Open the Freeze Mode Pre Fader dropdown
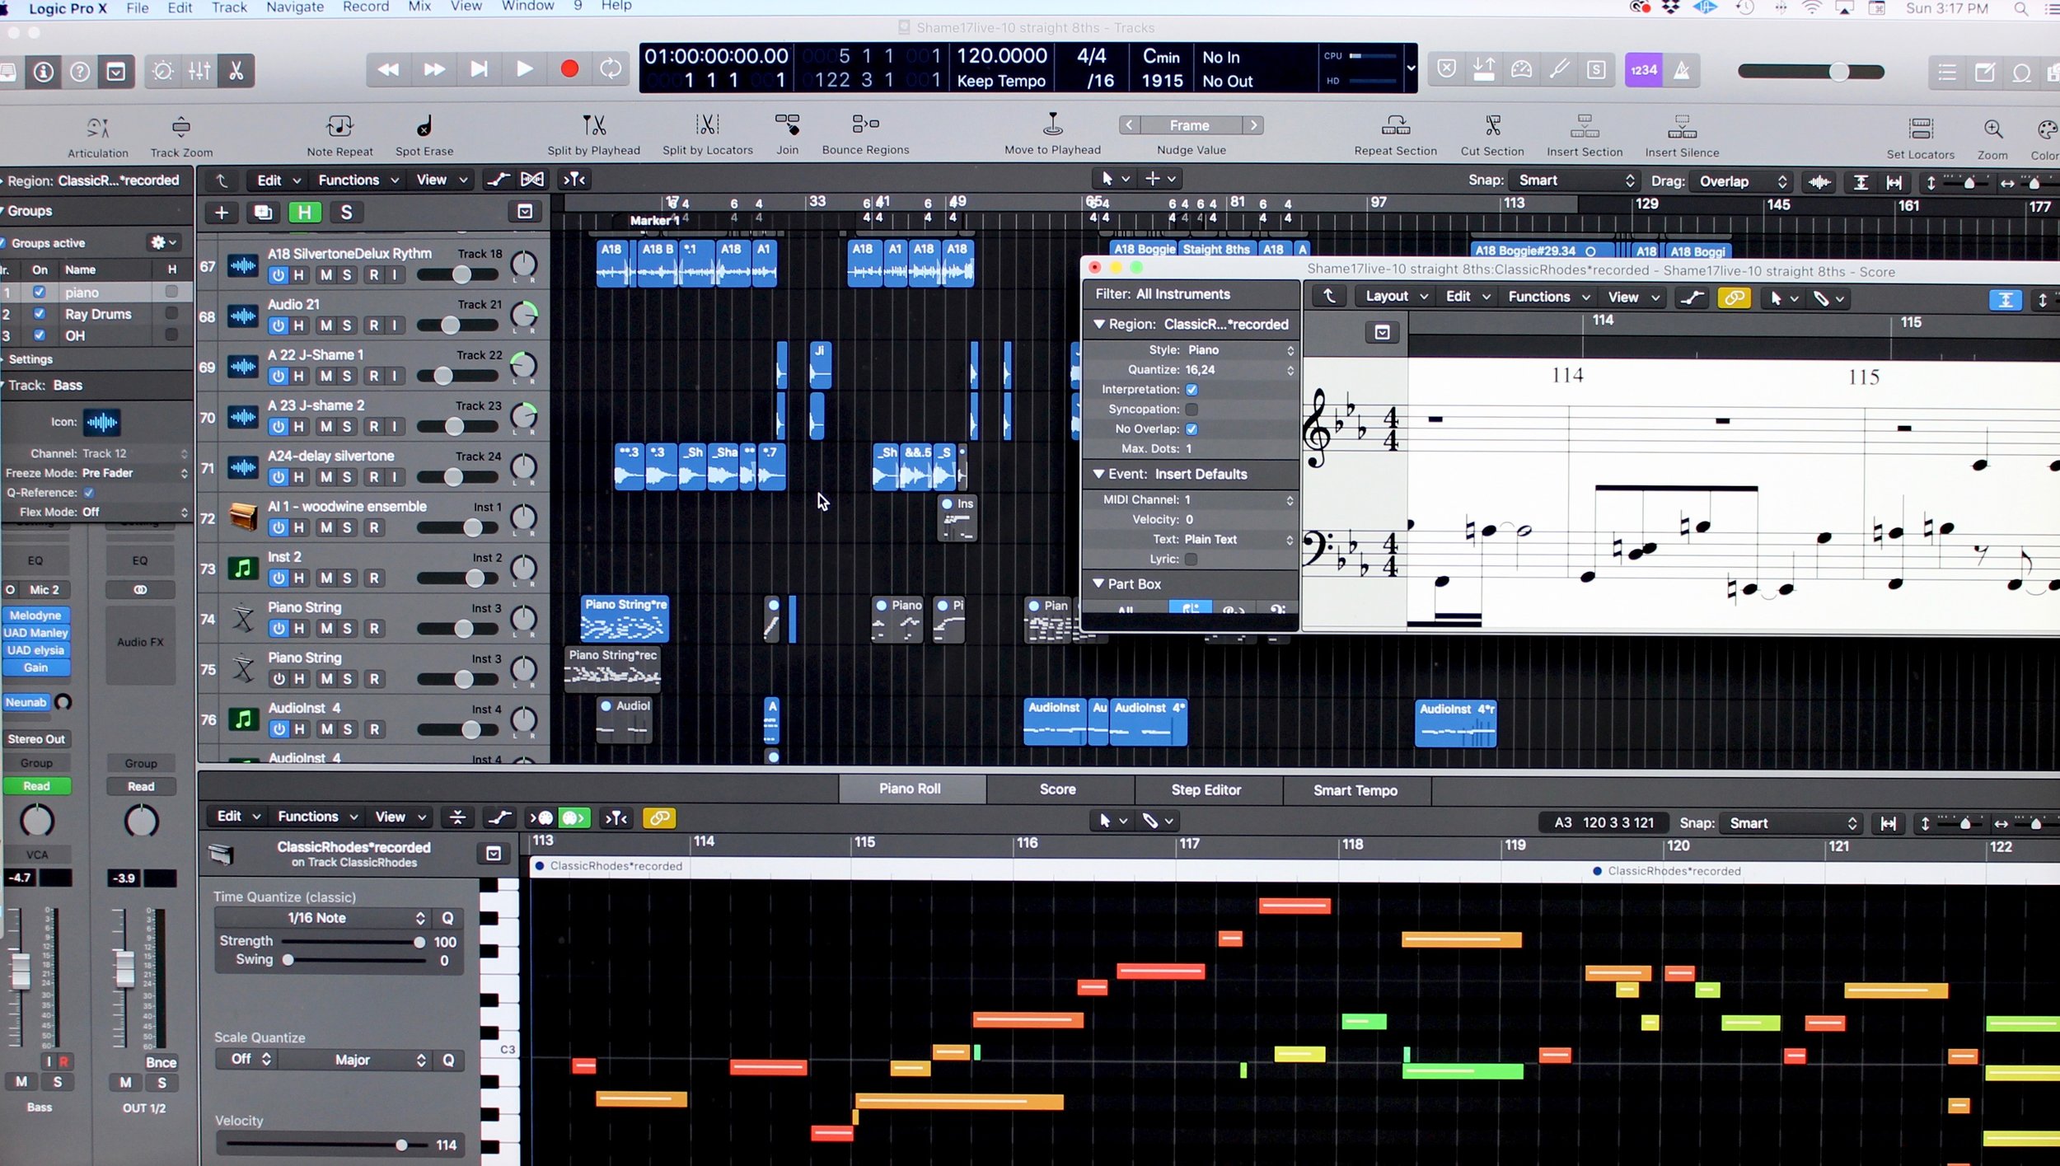 (135, 473)
